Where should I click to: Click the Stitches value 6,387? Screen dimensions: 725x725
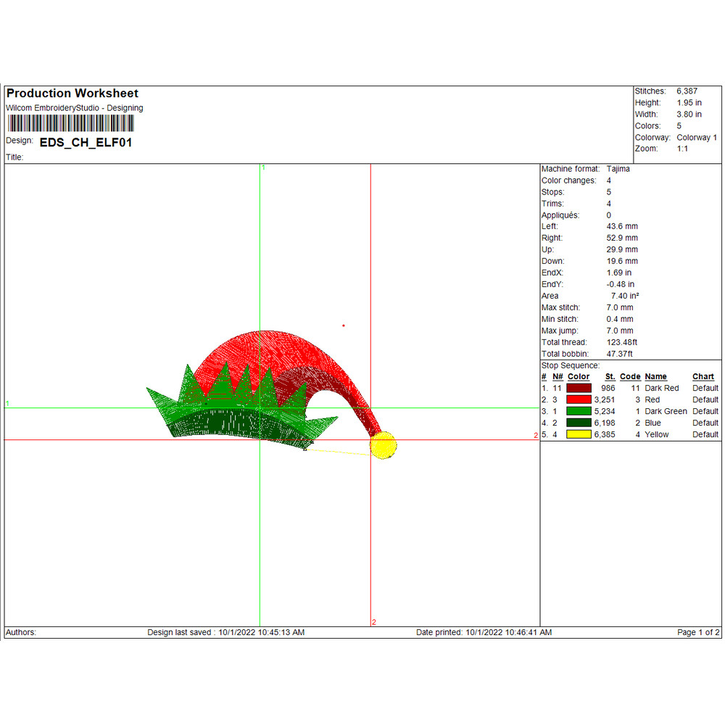[687, 91]
